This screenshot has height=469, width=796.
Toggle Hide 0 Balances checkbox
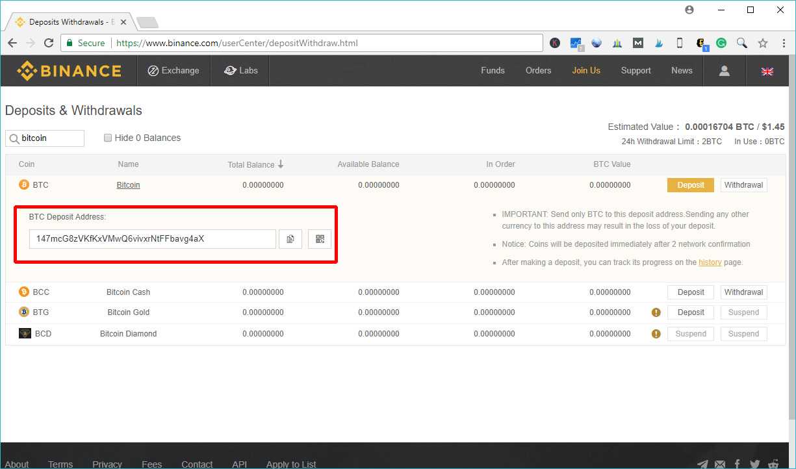[x=108, y=138]
